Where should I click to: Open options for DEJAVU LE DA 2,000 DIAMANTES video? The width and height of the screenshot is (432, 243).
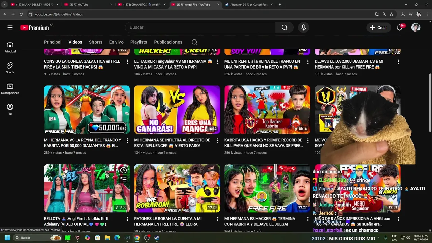398,62
